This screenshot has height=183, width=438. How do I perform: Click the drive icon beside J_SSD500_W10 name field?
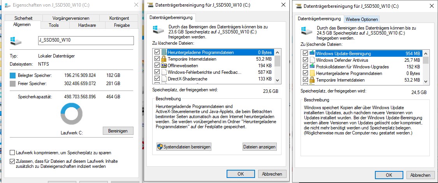click(x=16, y=41)
